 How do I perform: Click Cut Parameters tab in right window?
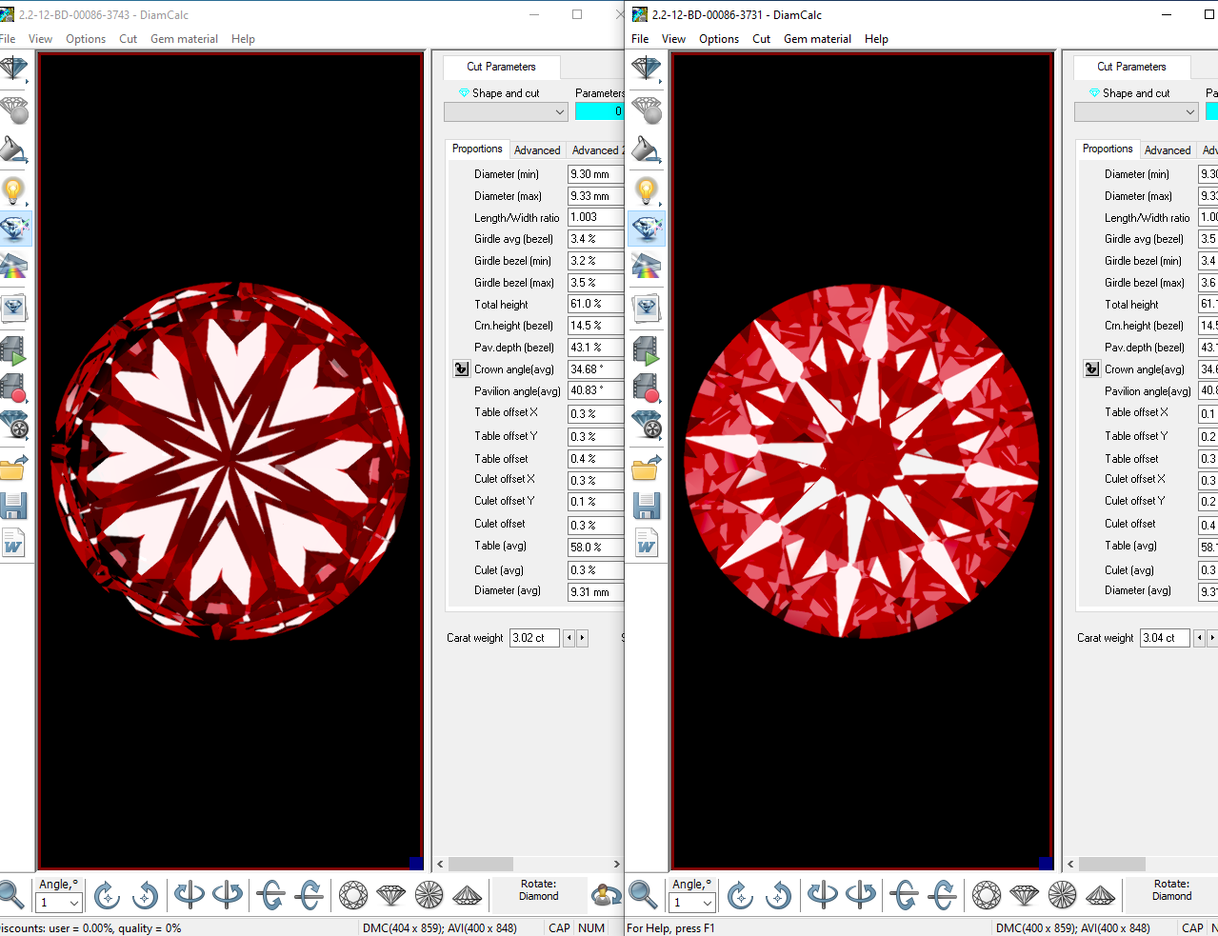tap(1131, 67)
